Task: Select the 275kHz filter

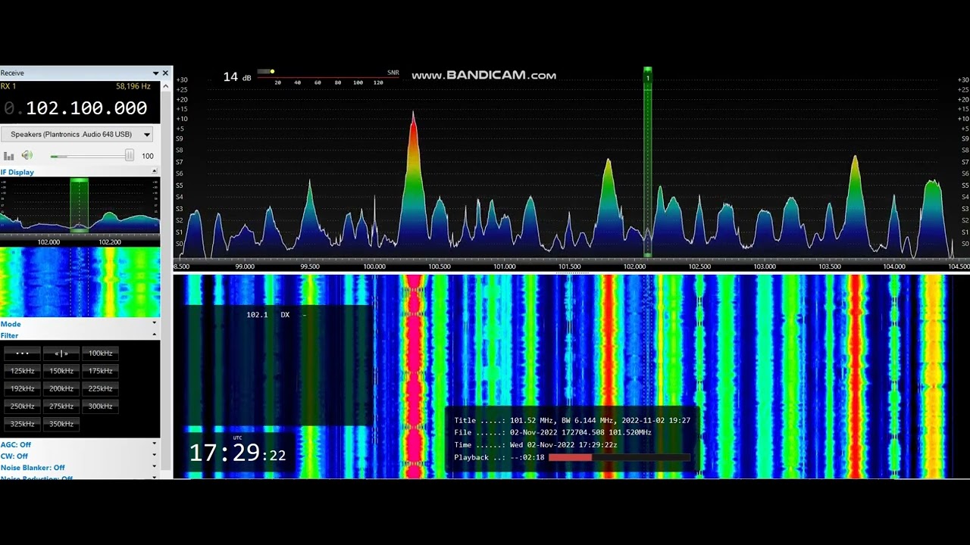Action: 61,406
